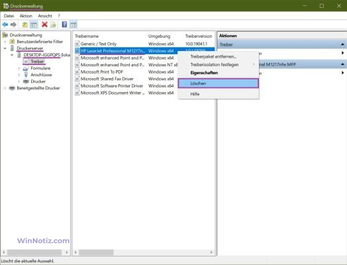Choose Hilfe in context menu
The width and height of the screenshot is (347, 265).
click(219, 94)
